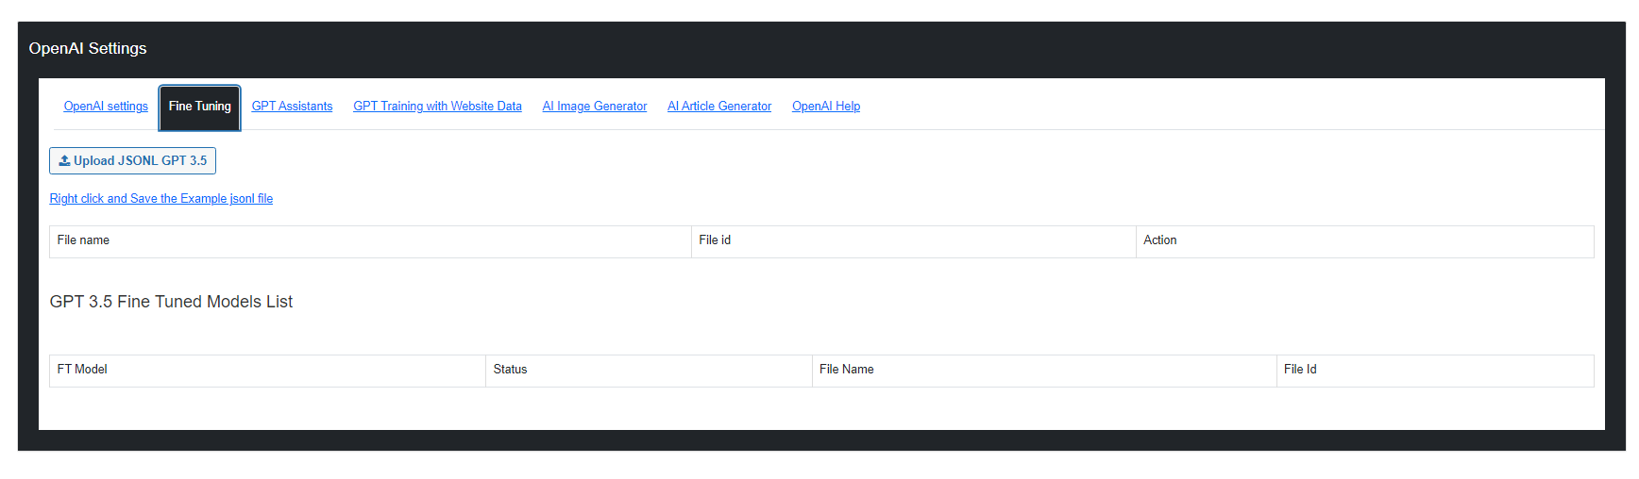Click the upload icon on JSONL button
The height and width of the screenshot is (479, 1639).
point(64,160)
